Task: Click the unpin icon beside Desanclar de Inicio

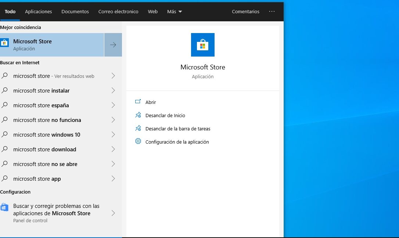Action: pos(138,115)
